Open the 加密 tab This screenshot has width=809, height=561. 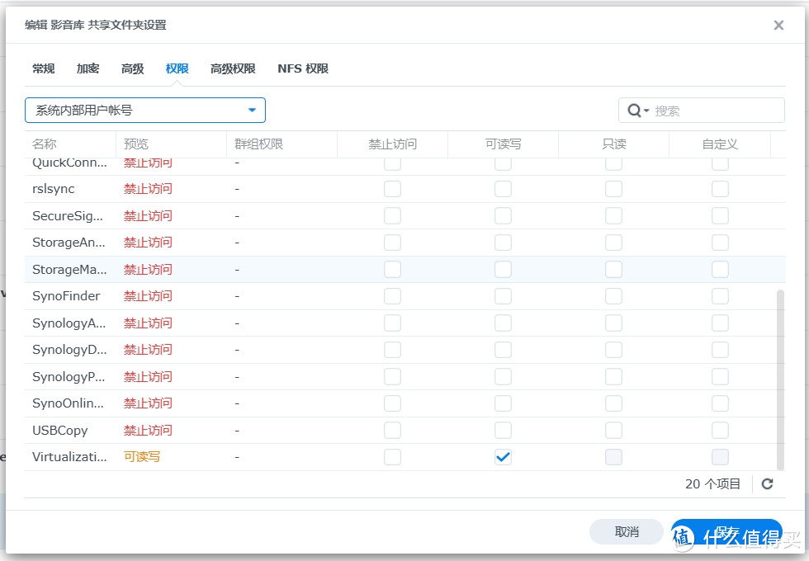pos(88,68)
